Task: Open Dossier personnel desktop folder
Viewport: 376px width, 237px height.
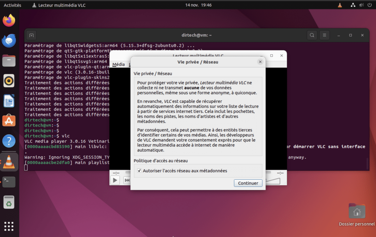Action: pos(357,215)
